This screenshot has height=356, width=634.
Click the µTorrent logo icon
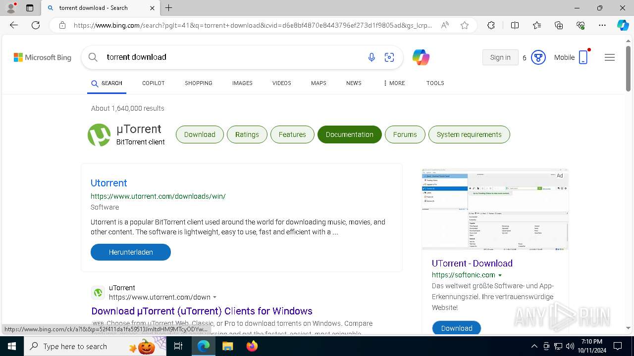pos(99,135)
